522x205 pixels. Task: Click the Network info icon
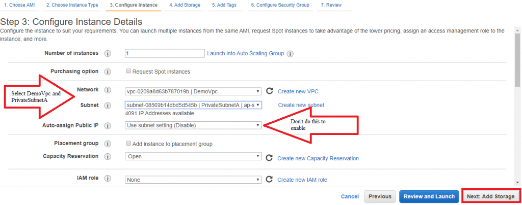[x=108, y=90]
